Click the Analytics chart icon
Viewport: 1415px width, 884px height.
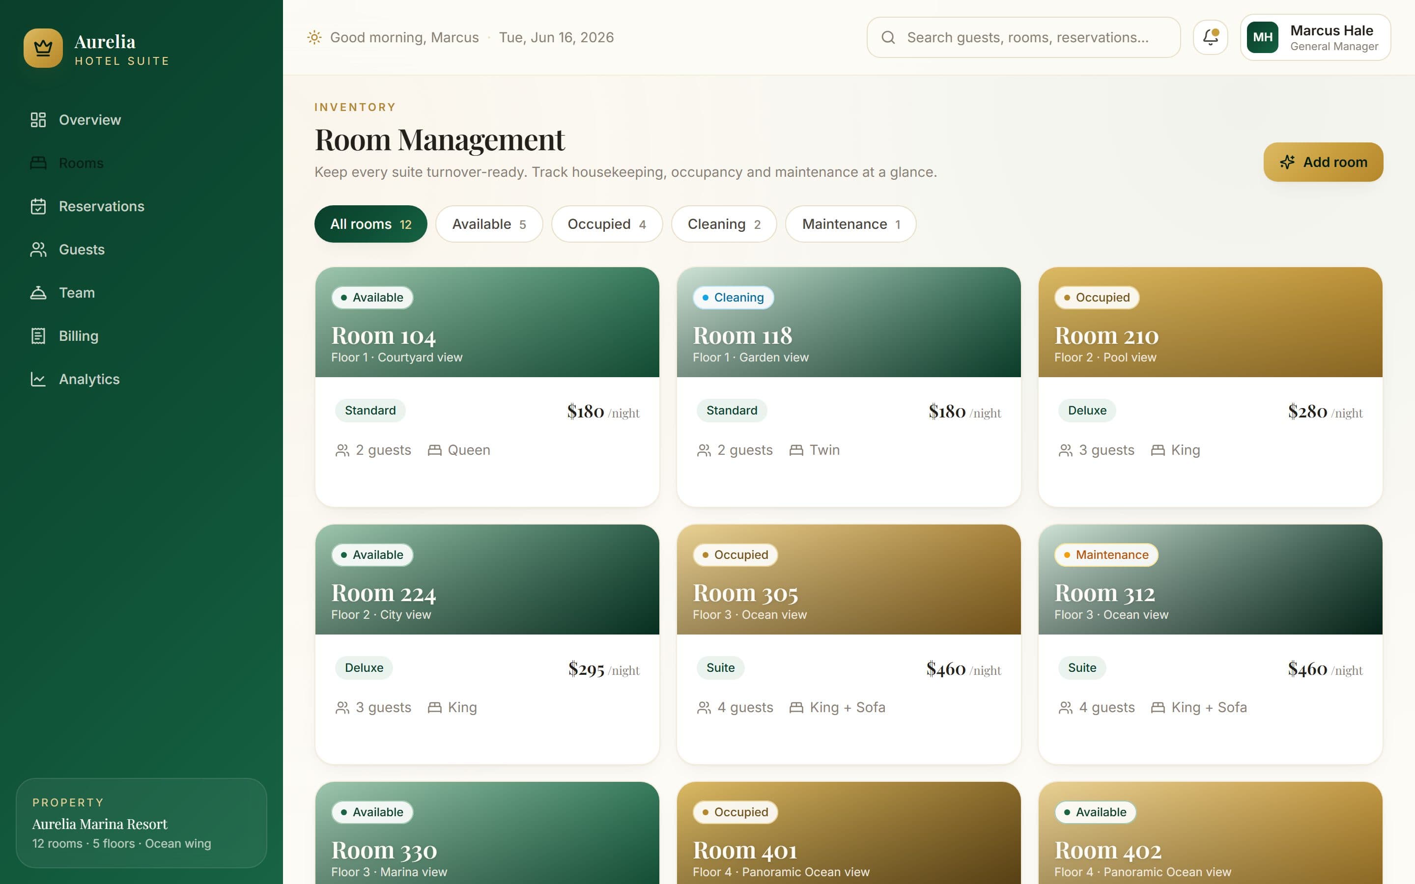click(x=38, y=380)
